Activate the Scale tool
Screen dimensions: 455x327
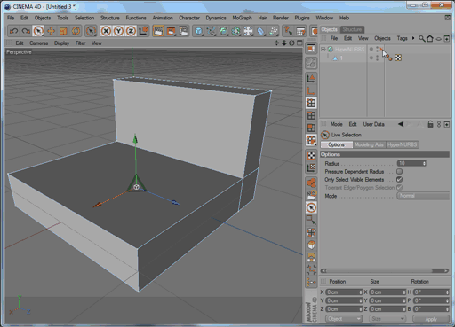[63, 31]
